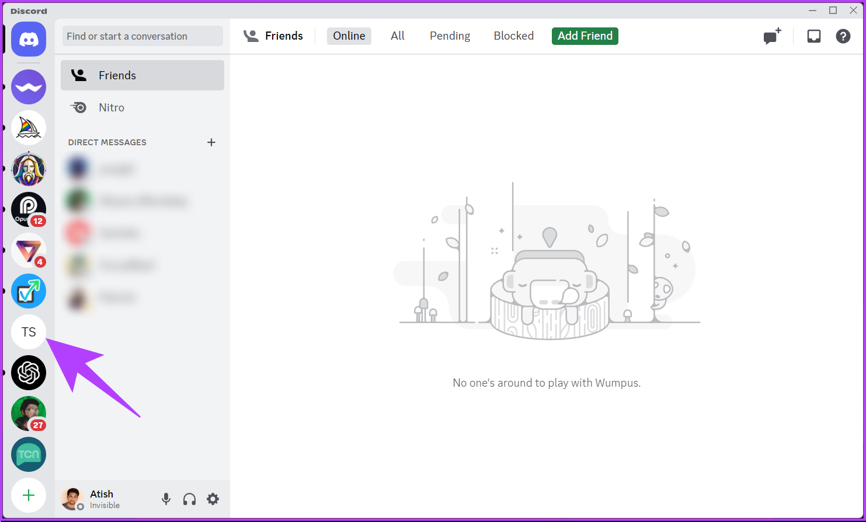Switch to the Online tab

click(x=349, y=36)
